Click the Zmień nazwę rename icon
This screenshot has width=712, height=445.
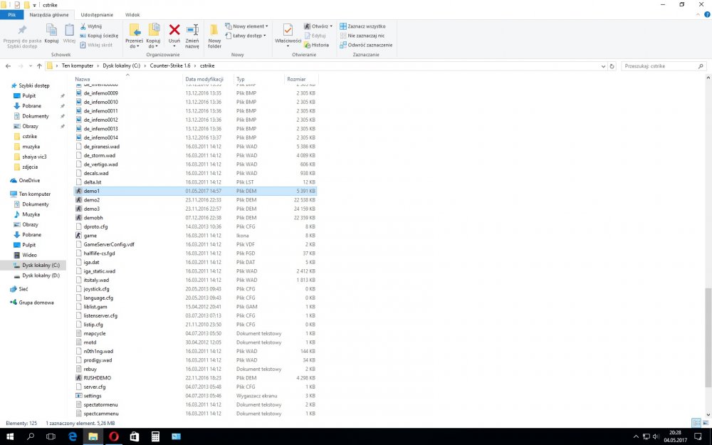(x=192, y=30)
